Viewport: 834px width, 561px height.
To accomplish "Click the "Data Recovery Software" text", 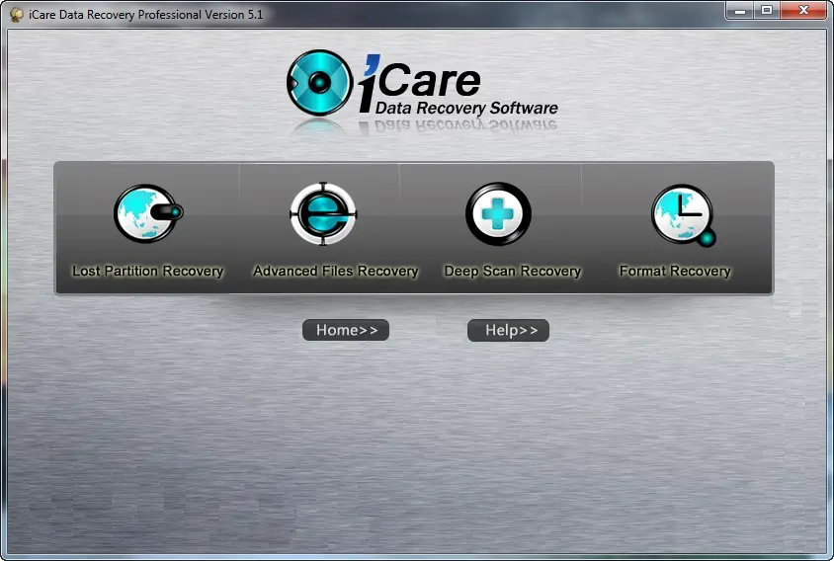I will (x=466, y=108).
